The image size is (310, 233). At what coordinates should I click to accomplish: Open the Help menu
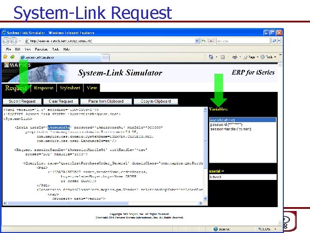point(66,49)
